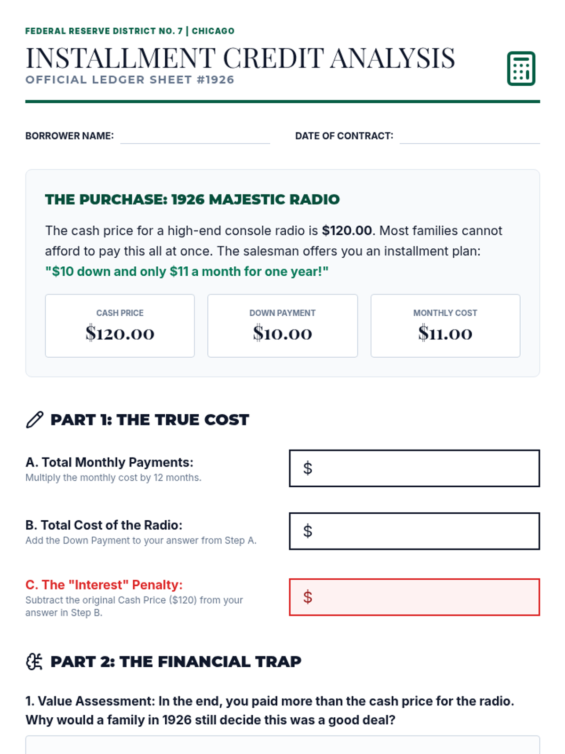This screenshot has height=754, width=565.
Task: Select the Cash Price $120.00 card
Action: [120, 326]
